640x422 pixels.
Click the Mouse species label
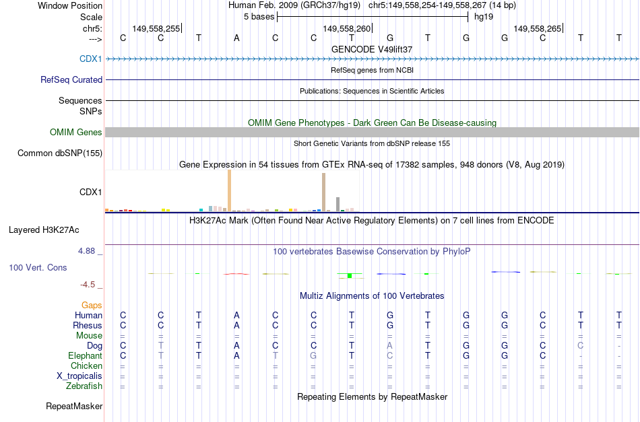click(x=89, y=336)
